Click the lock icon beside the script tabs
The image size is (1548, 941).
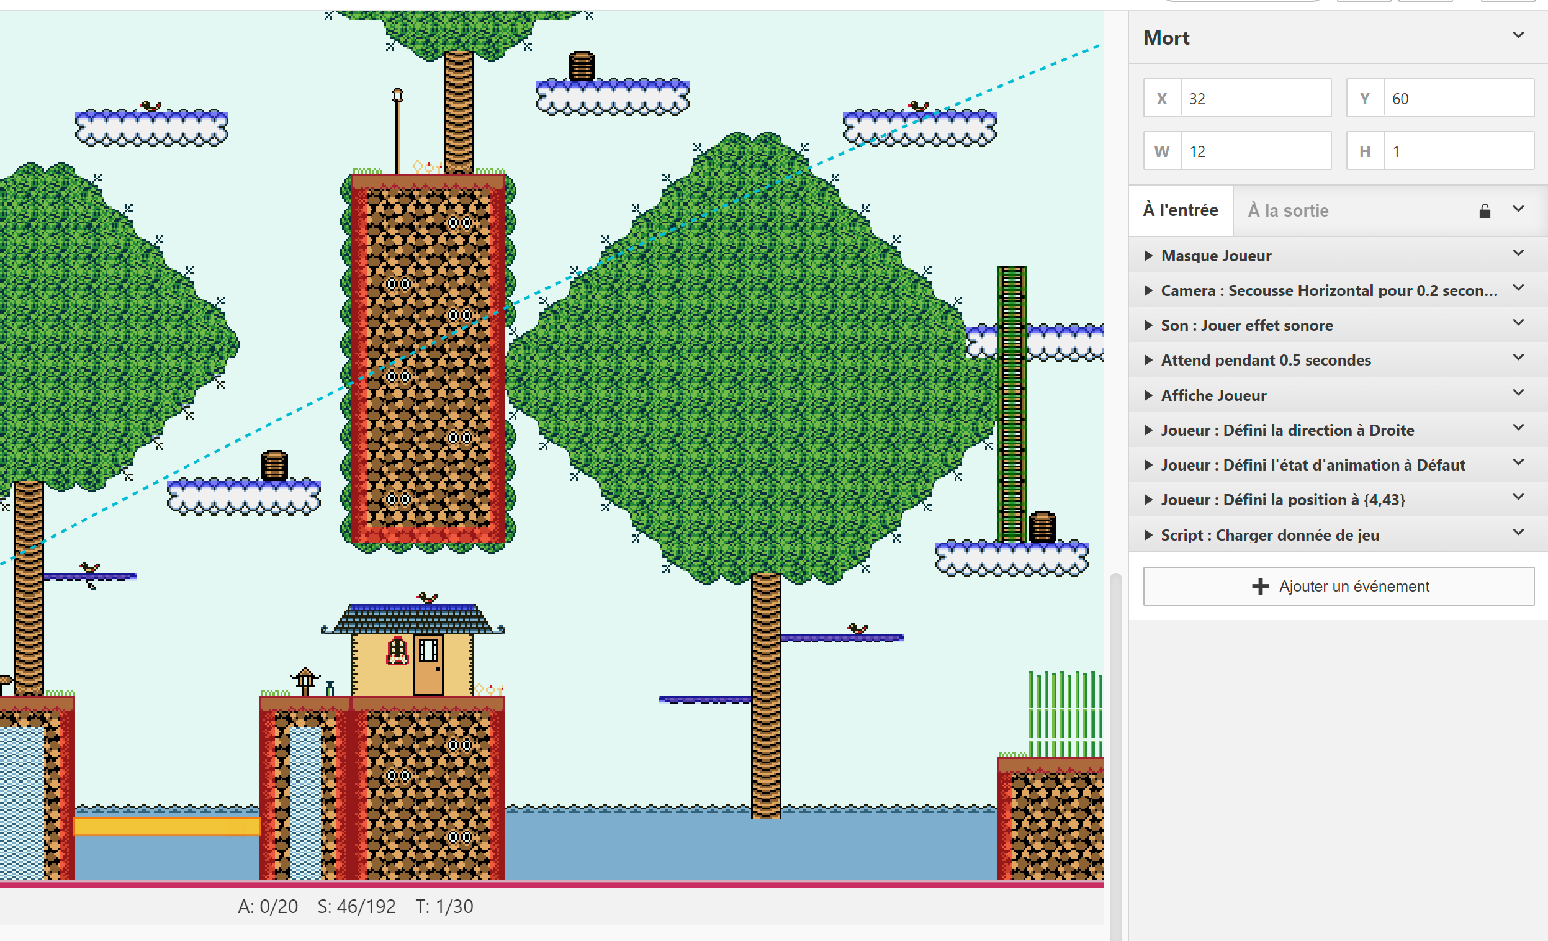click(x=1485, y=211)
